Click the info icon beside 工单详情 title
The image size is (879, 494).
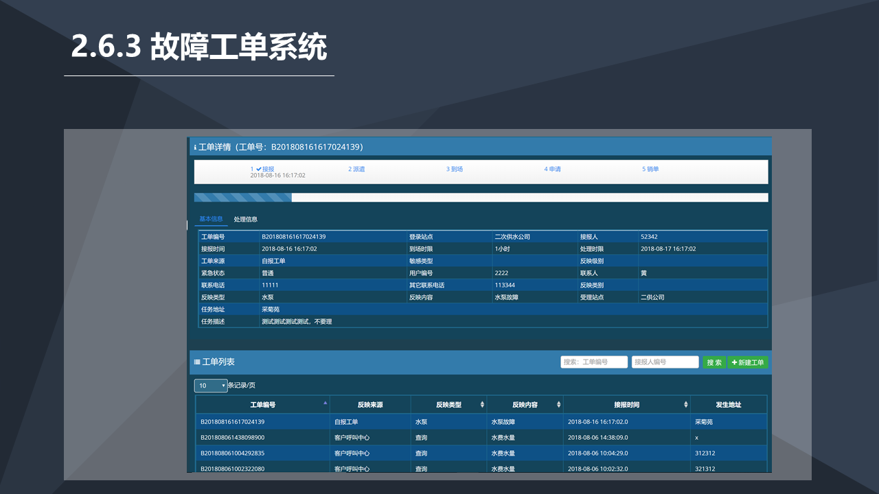click(x=195, y=148)
